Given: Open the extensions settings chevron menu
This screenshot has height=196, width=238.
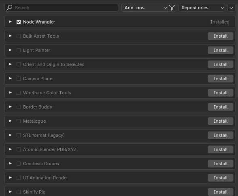Looking at the screenshot, I should pos(232,8).
